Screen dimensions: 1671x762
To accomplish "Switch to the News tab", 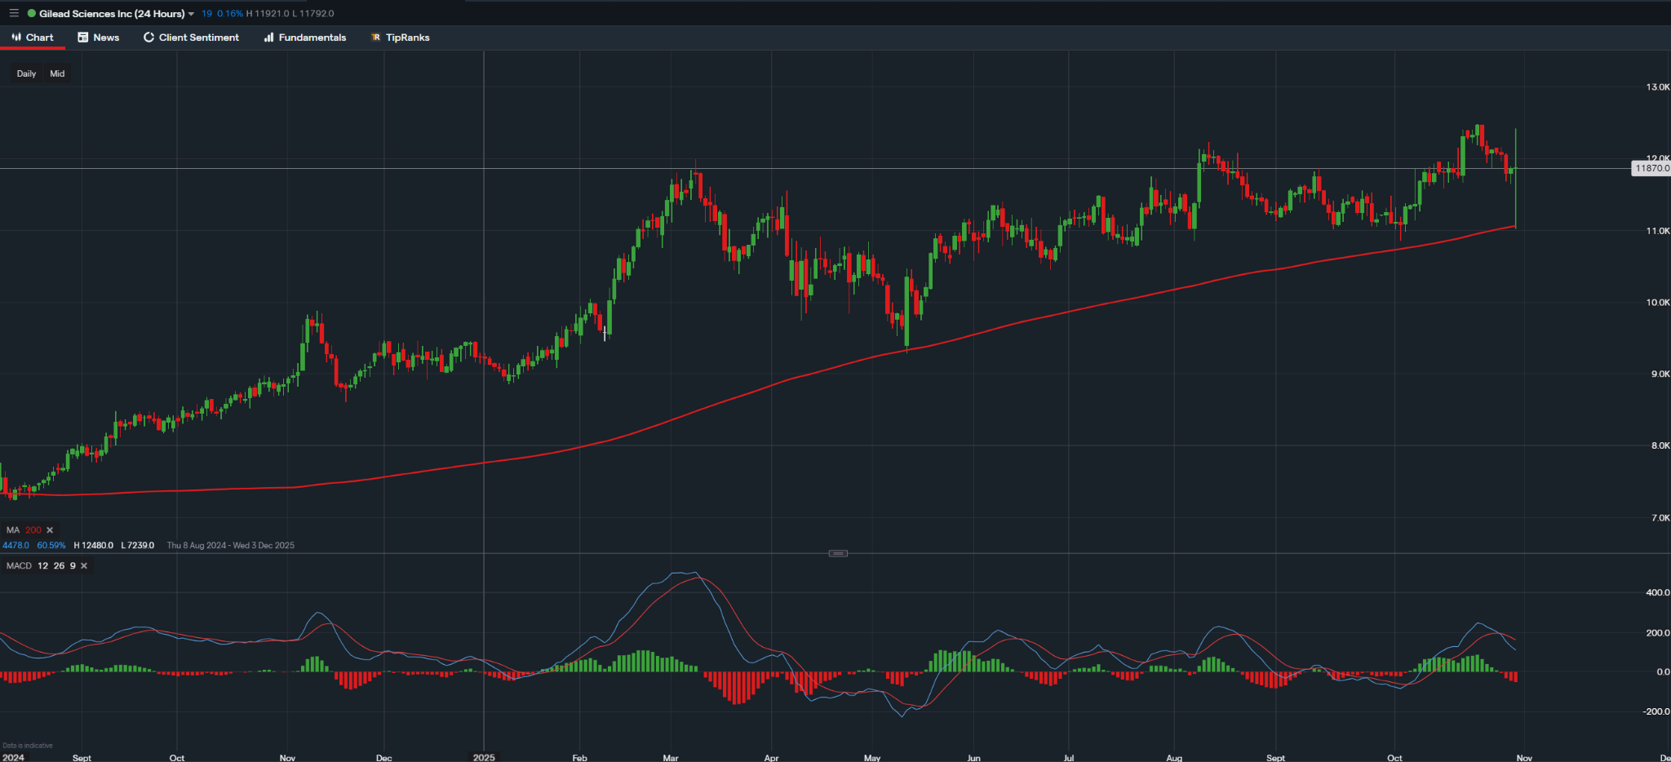I will 98,37.
